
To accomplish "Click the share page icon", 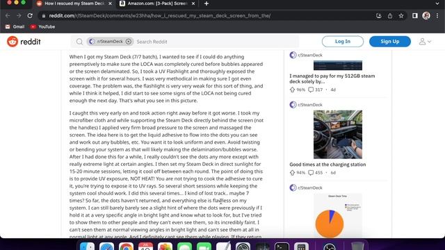I will (390, 15).
